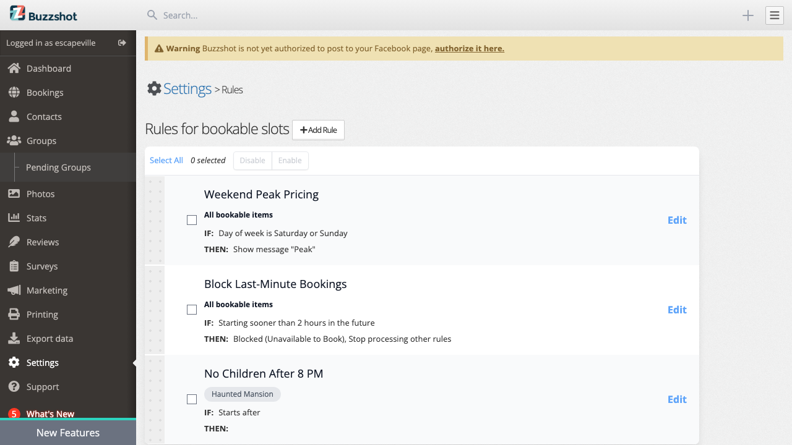Open Pending Groups under Groups

(58, 167)
